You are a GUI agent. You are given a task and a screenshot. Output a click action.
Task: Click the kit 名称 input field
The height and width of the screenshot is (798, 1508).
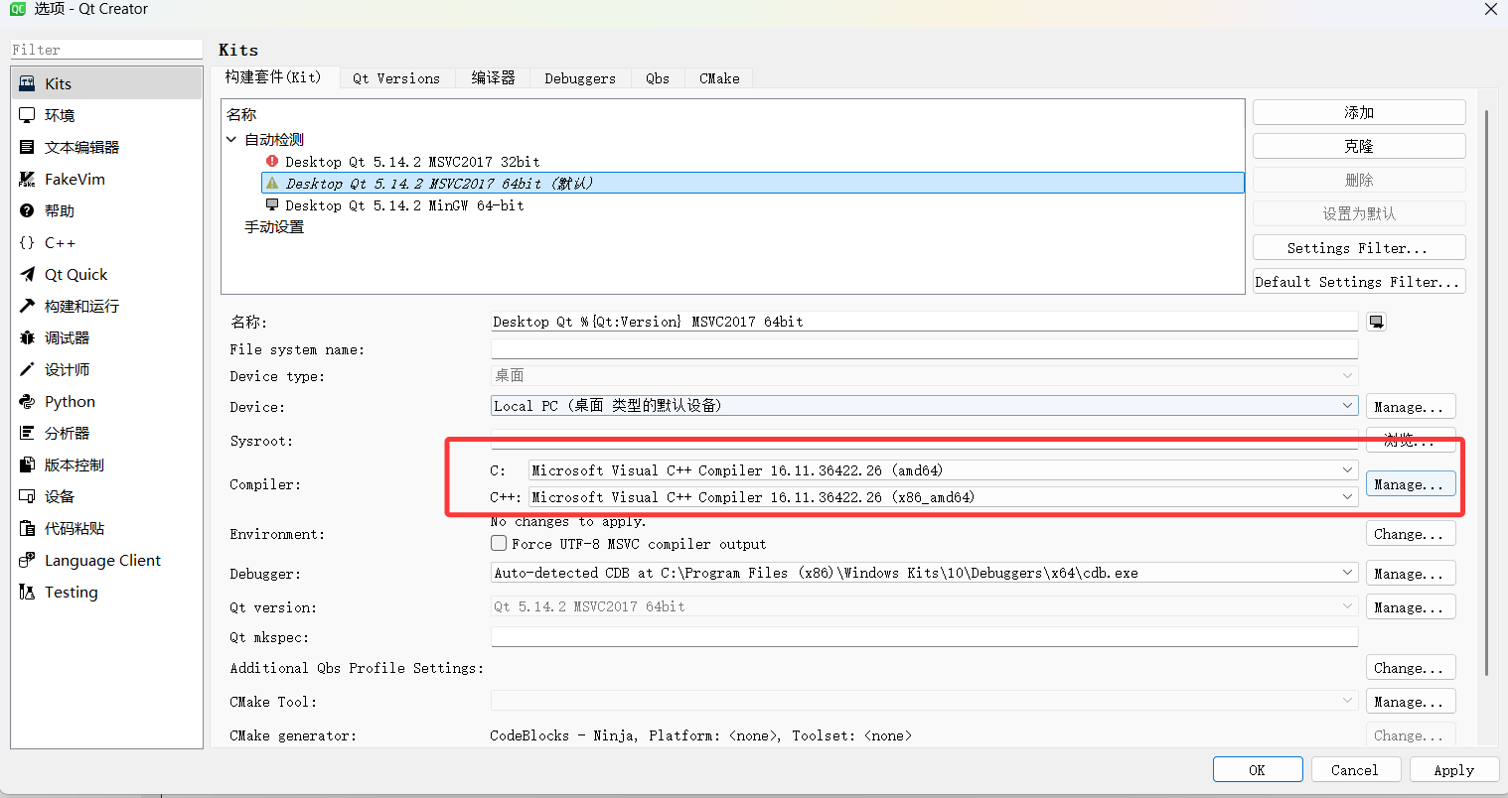(924, 322)
